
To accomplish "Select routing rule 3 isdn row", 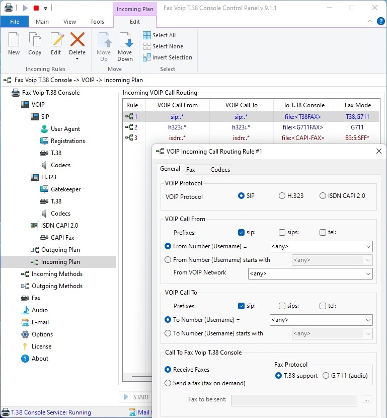I will 251,138.
